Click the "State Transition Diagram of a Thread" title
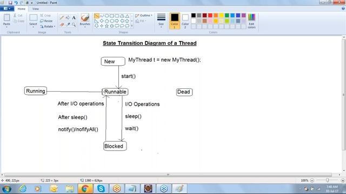The image size is (346, 194). coord(150,43)
